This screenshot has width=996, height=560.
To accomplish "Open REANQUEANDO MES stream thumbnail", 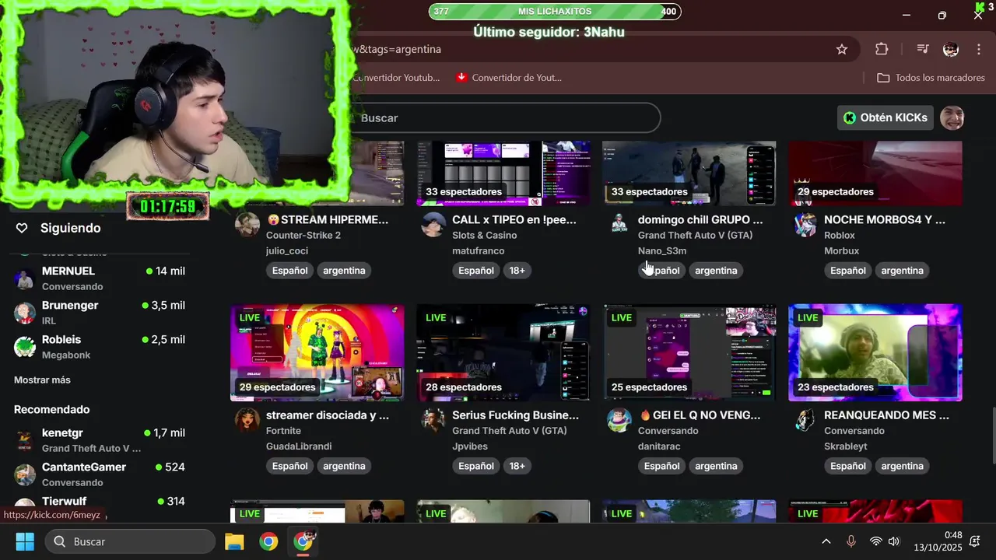I will coord(875,352).
